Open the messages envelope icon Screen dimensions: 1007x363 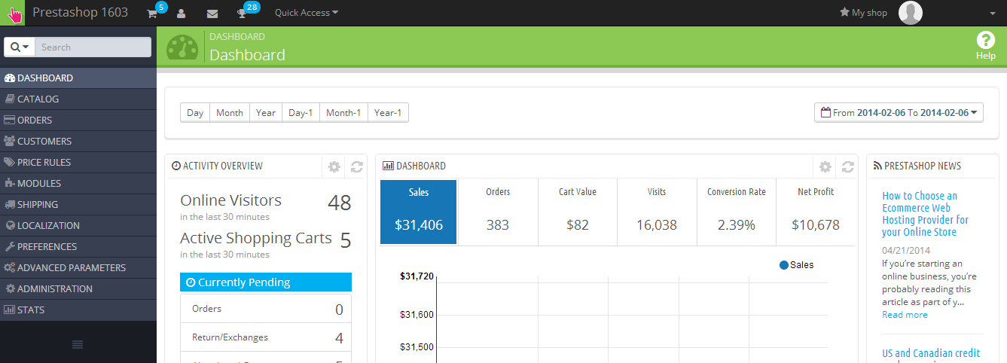pos(212,14)
